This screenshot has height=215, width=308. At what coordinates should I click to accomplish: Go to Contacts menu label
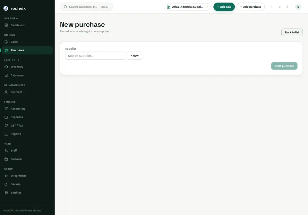[x=16, y=92]
